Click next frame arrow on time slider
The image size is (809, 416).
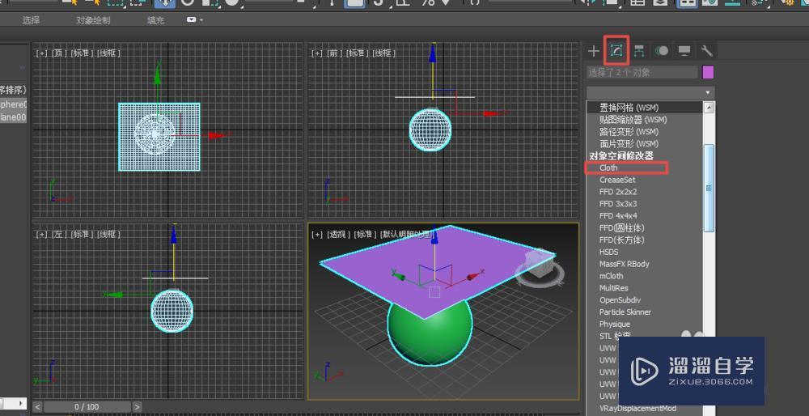[138, 406]
